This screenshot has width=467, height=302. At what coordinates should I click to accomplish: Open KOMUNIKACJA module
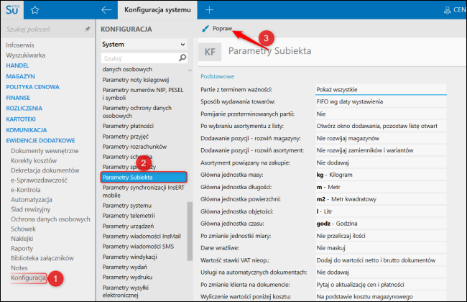pyautogui.click(x=27, y=130)
